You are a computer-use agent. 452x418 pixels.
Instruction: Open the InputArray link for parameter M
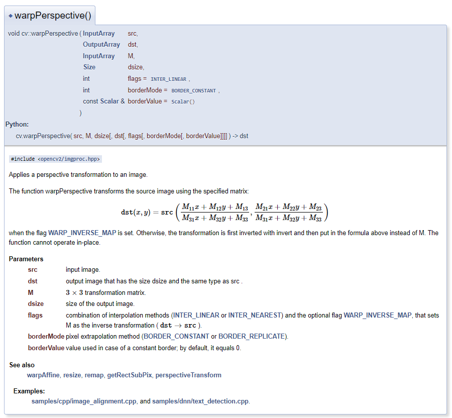tap(98, 56)
